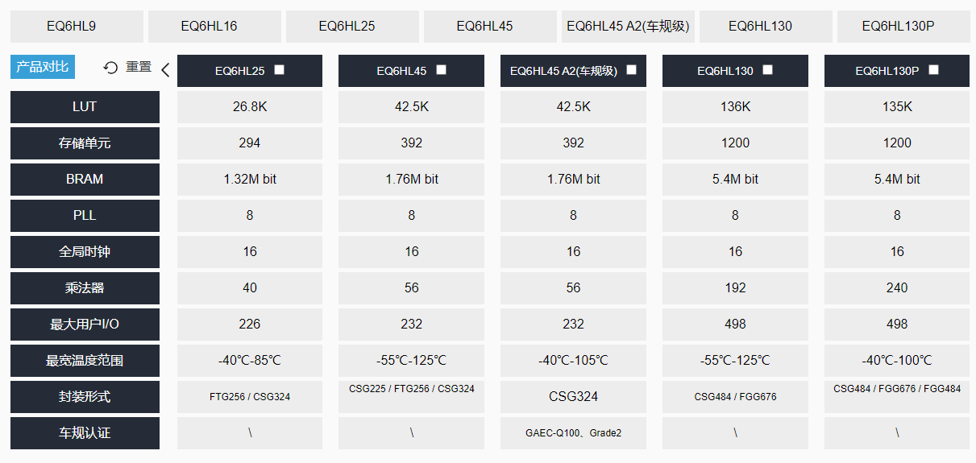Image resolution: width=976 pixels, height=463 pixels.
Task: Select the EQ6HL25 top tab
Action: (352, 26)
